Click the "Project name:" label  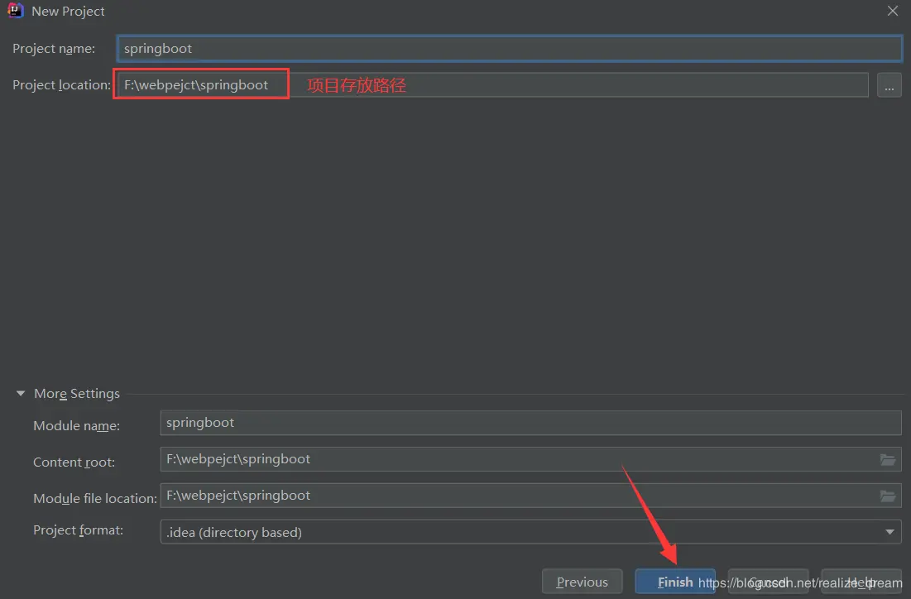tap(54, 49)
